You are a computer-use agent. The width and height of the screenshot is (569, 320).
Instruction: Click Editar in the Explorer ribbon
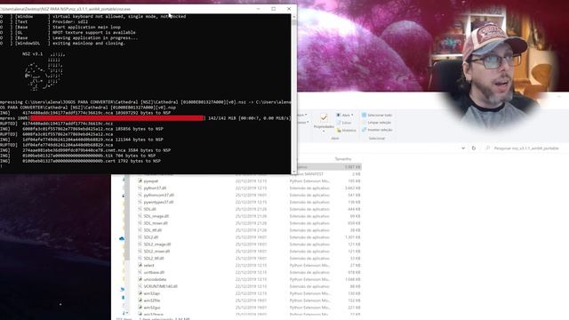(x=344, y=123)
